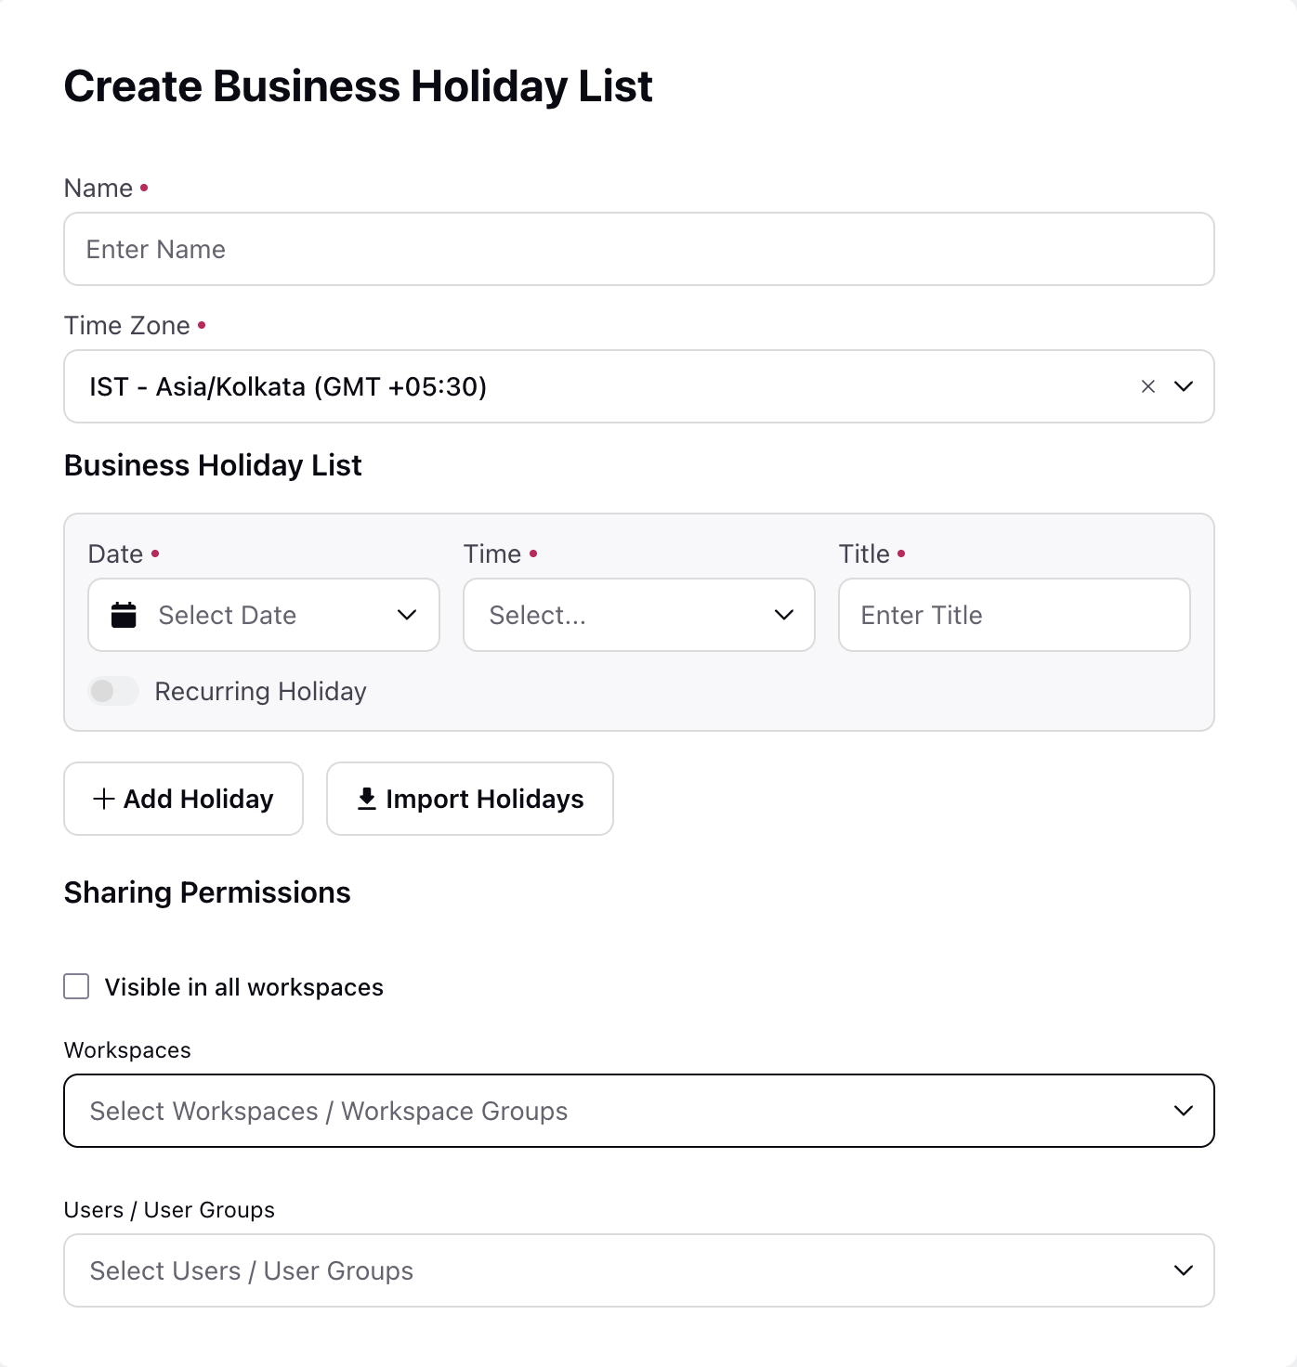
Task: Click the calendar icon in Date field
Action: coord(124,615)
